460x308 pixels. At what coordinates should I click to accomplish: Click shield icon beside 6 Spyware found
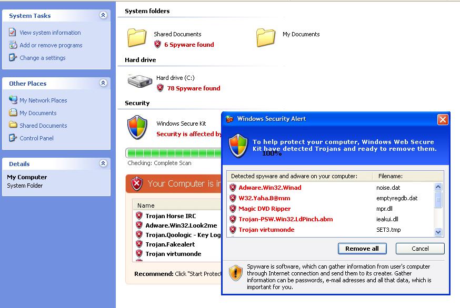pyautogui.click(x=157, y=44)
